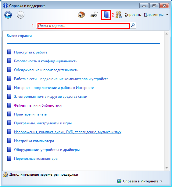The image size is (172, 187).
Task: Click the scrollbar down arrow
Action: [167, 168]
